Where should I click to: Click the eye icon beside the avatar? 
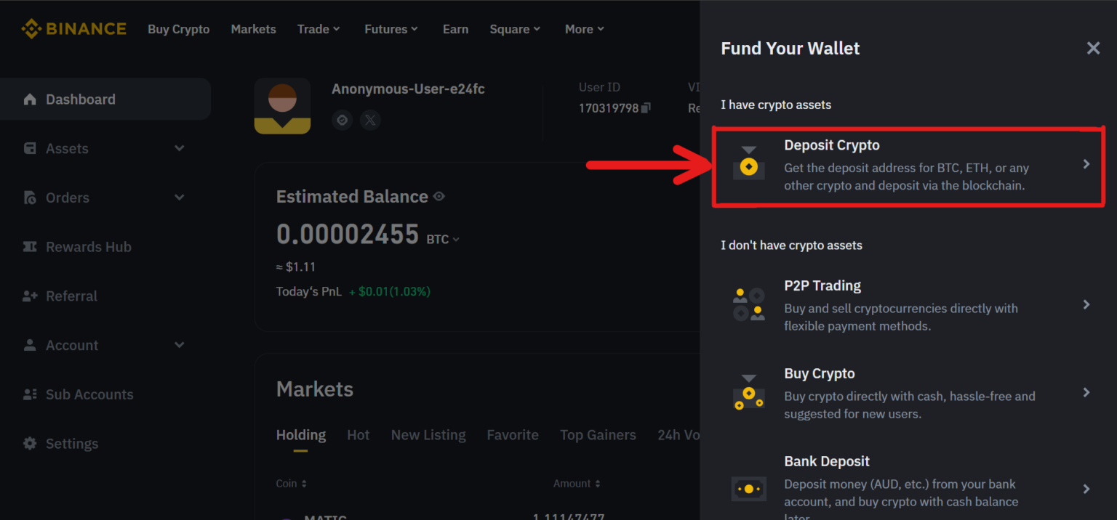[342, 120]
